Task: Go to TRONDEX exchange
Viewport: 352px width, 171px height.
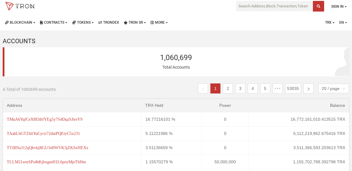Action: [109, 22]
